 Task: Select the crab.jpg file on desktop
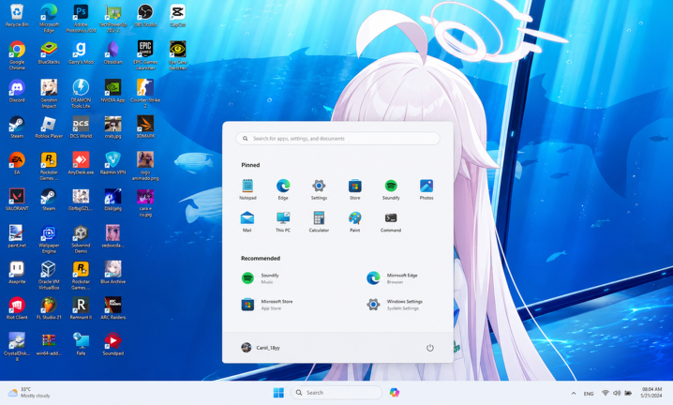pyautogui.click(x=112, y=127)
